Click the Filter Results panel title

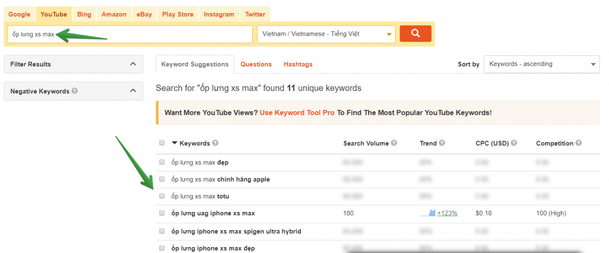coord(31,64)
